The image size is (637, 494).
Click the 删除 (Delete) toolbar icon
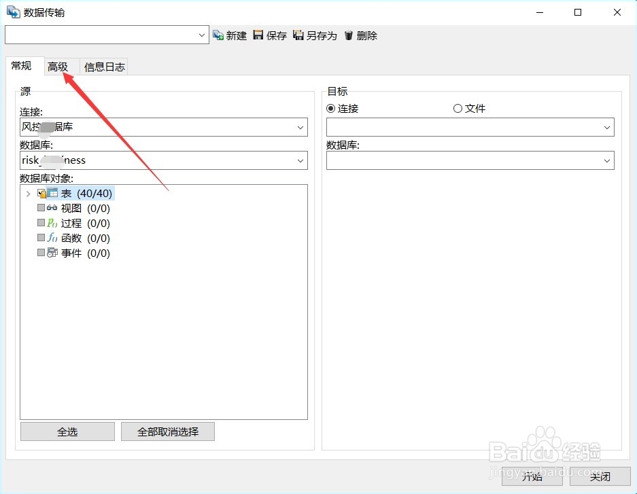coord(349,35)
